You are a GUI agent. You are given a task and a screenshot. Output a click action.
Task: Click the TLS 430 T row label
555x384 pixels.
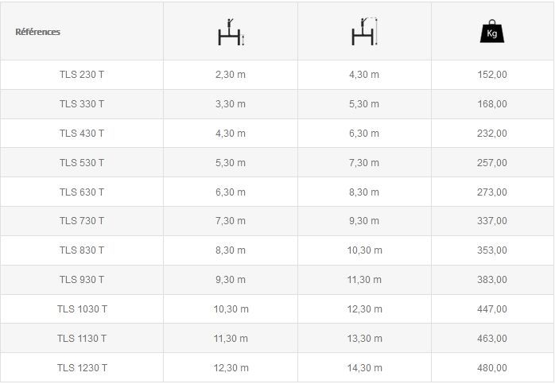[x=82, y=134]
